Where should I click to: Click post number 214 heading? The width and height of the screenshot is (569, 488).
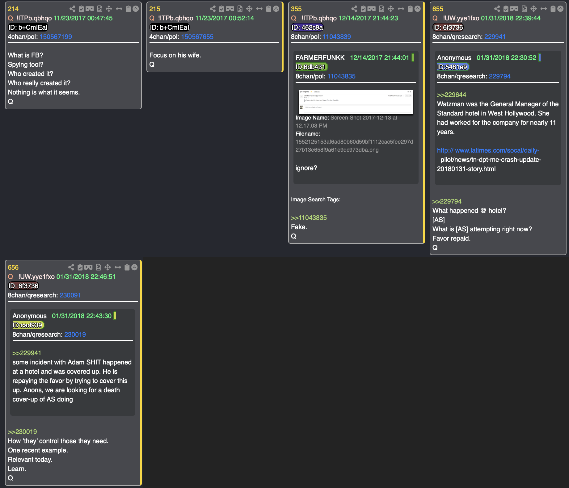coord(13,9)
